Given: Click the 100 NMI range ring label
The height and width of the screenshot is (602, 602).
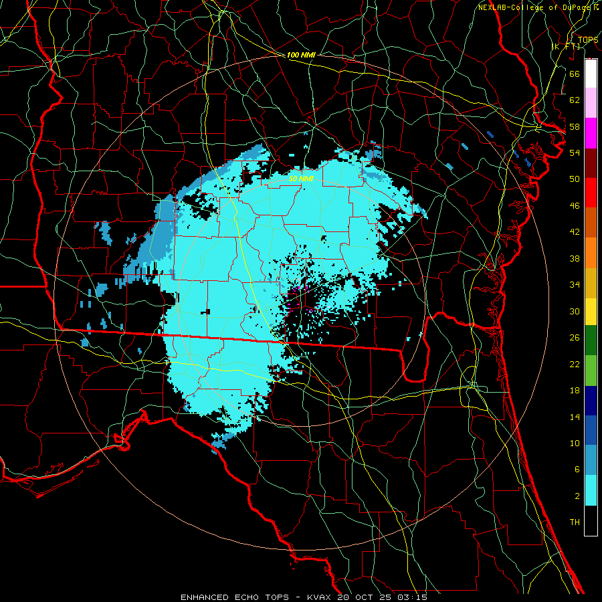Looking at the screenshot, I should [301, 55].
